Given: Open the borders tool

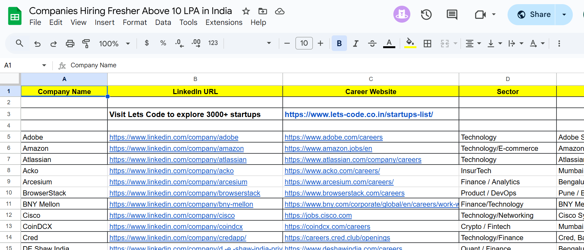Looking at the screenshot, I should coord(427,43).
